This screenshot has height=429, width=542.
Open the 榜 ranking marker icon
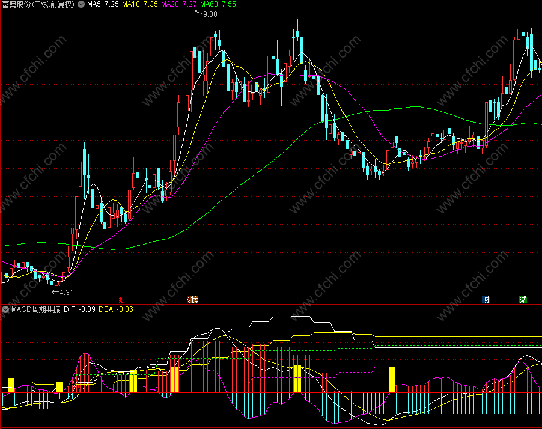tap(193, 300)
